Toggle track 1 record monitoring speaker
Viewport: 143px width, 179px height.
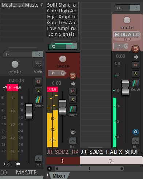[73, 84]
